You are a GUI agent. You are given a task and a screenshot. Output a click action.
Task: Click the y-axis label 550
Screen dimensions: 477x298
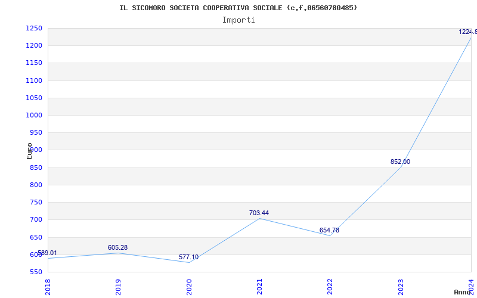(36, 272)
